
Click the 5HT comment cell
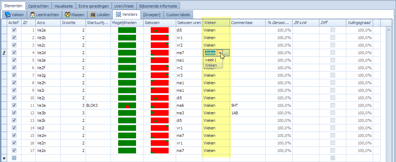(247, 105)
